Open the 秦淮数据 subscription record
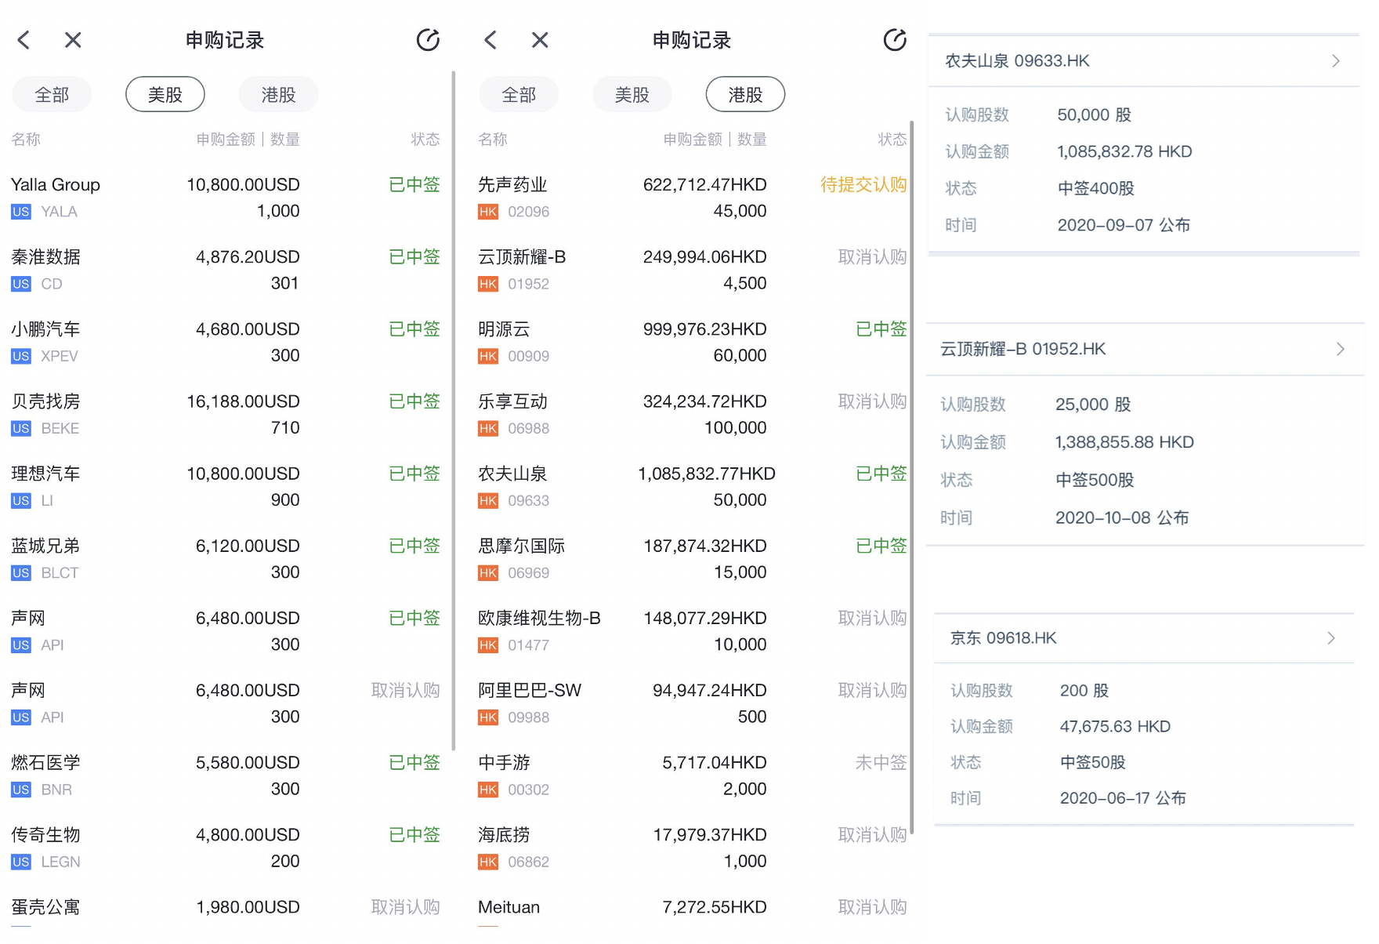 (226, 270)
